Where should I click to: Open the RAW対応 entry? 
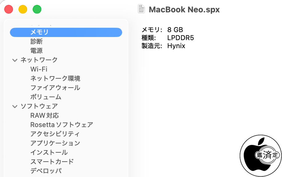tap(44, 115)
